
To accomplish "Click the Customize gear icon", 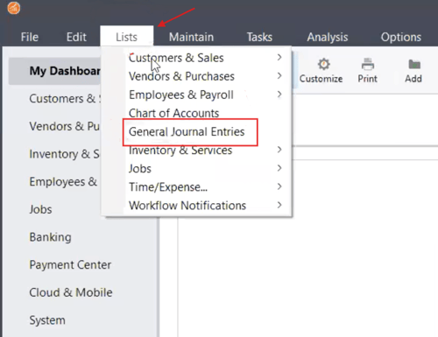I will point(323,64).
